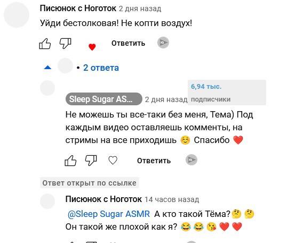Click the small channel avatar beside top comment's Ответить
Image resolution: width=288 pixels, height=243 pixels.
(x=163, y=43)
